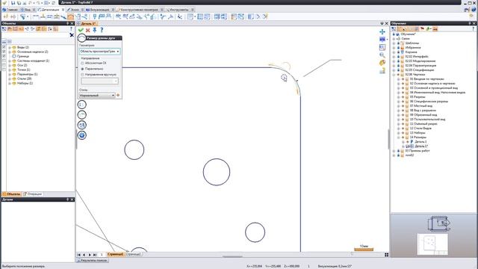Expand the Наборы (1) tree node
The width and height of the screenshot is (478, 269).
click(x=10, y=83)
